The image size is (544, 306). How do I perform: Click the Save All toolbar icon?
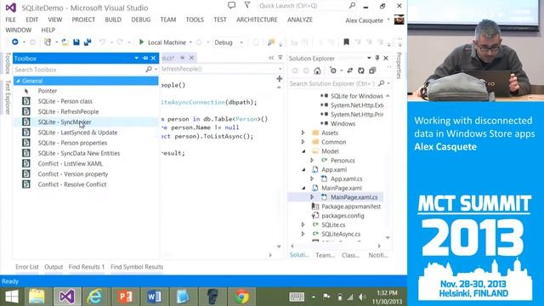[88, 42]
